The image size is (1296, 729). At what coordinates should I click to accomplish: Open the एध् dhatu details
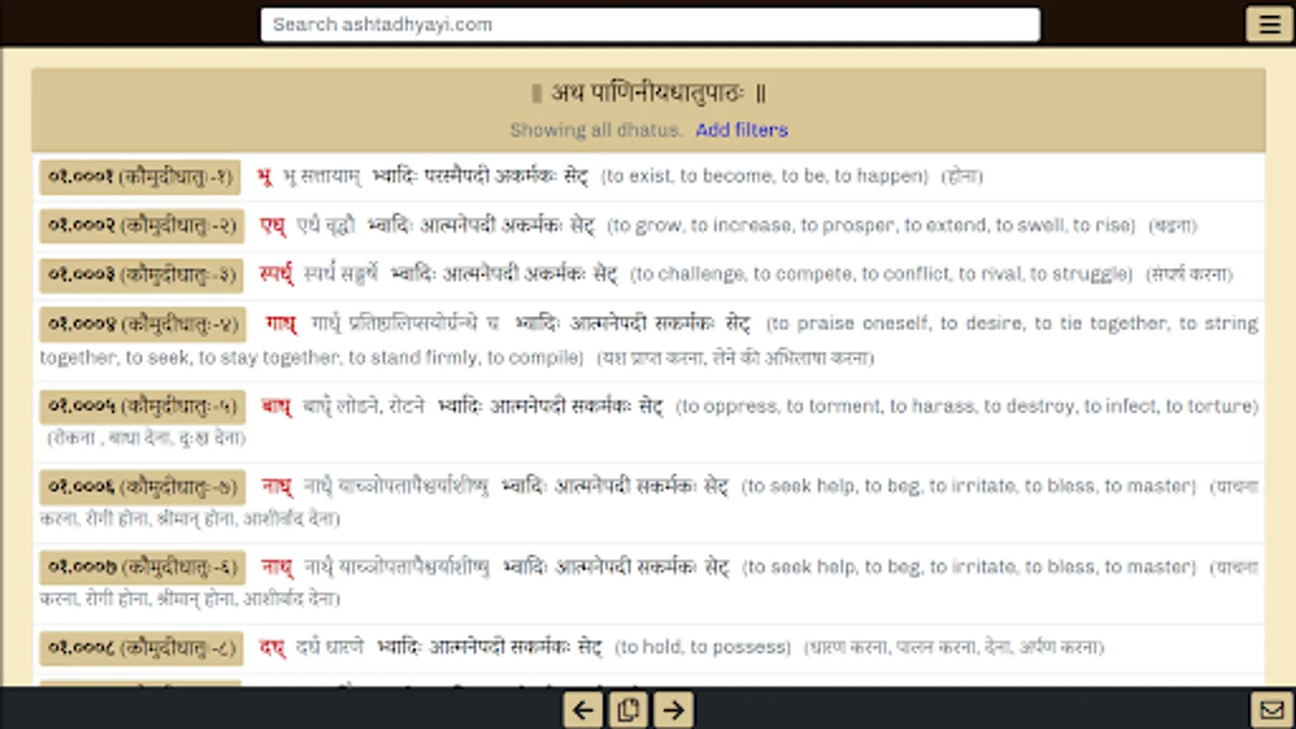[273, 227]
